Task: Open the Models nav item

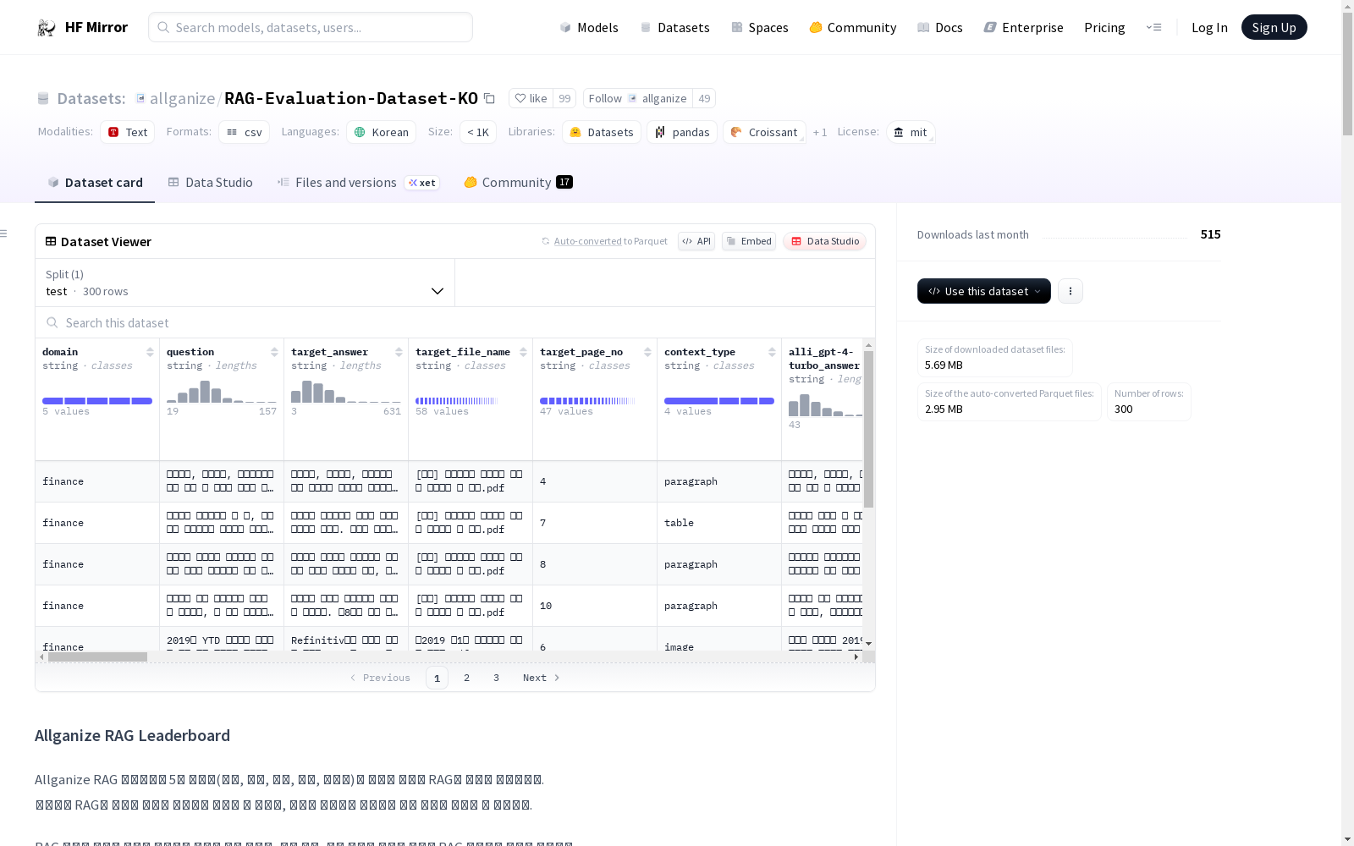Action: coord(589,27)
